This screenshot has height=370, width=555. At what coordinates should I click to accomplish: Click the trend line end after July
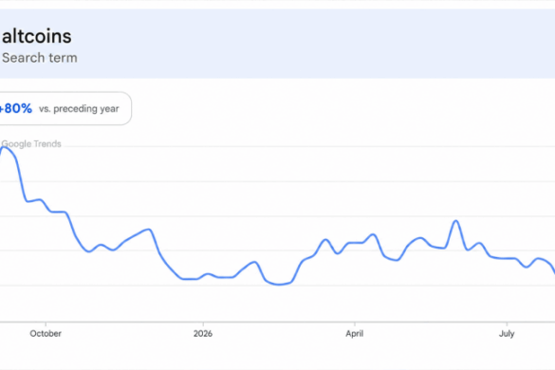[x=553, y=269]
